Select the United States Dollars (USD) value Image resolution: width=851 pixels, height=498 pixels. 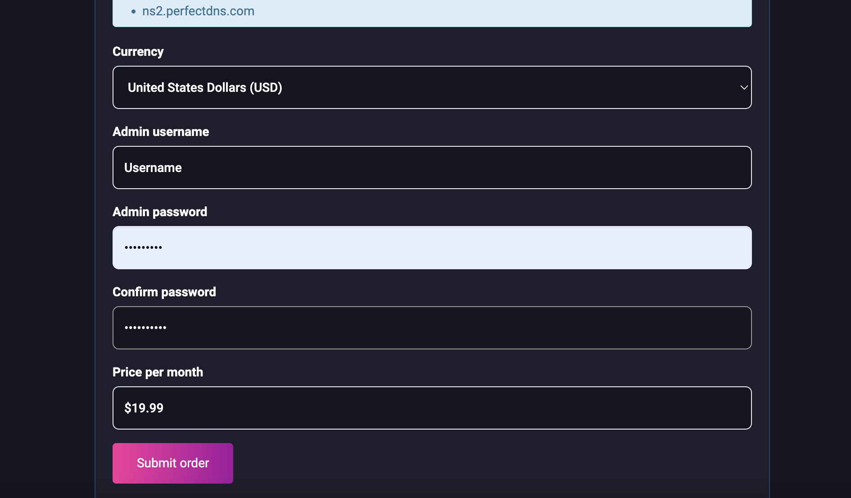[205, 87]
